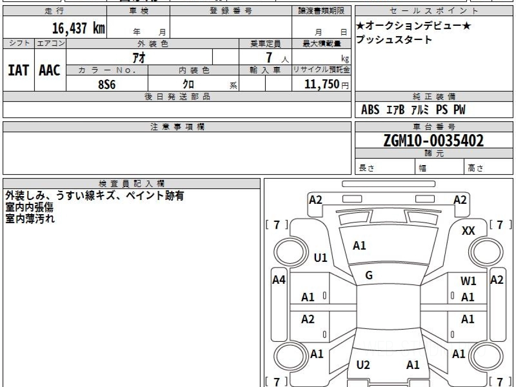Select the 室内内張傷 inspector note

[30, 207]
